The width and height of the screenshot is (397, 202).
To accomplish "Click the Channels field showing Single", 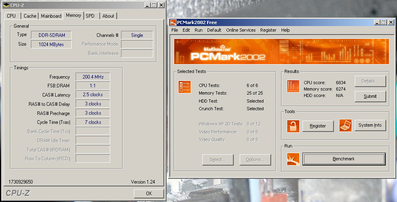I will pyautogui.click(x=137, y=35).
